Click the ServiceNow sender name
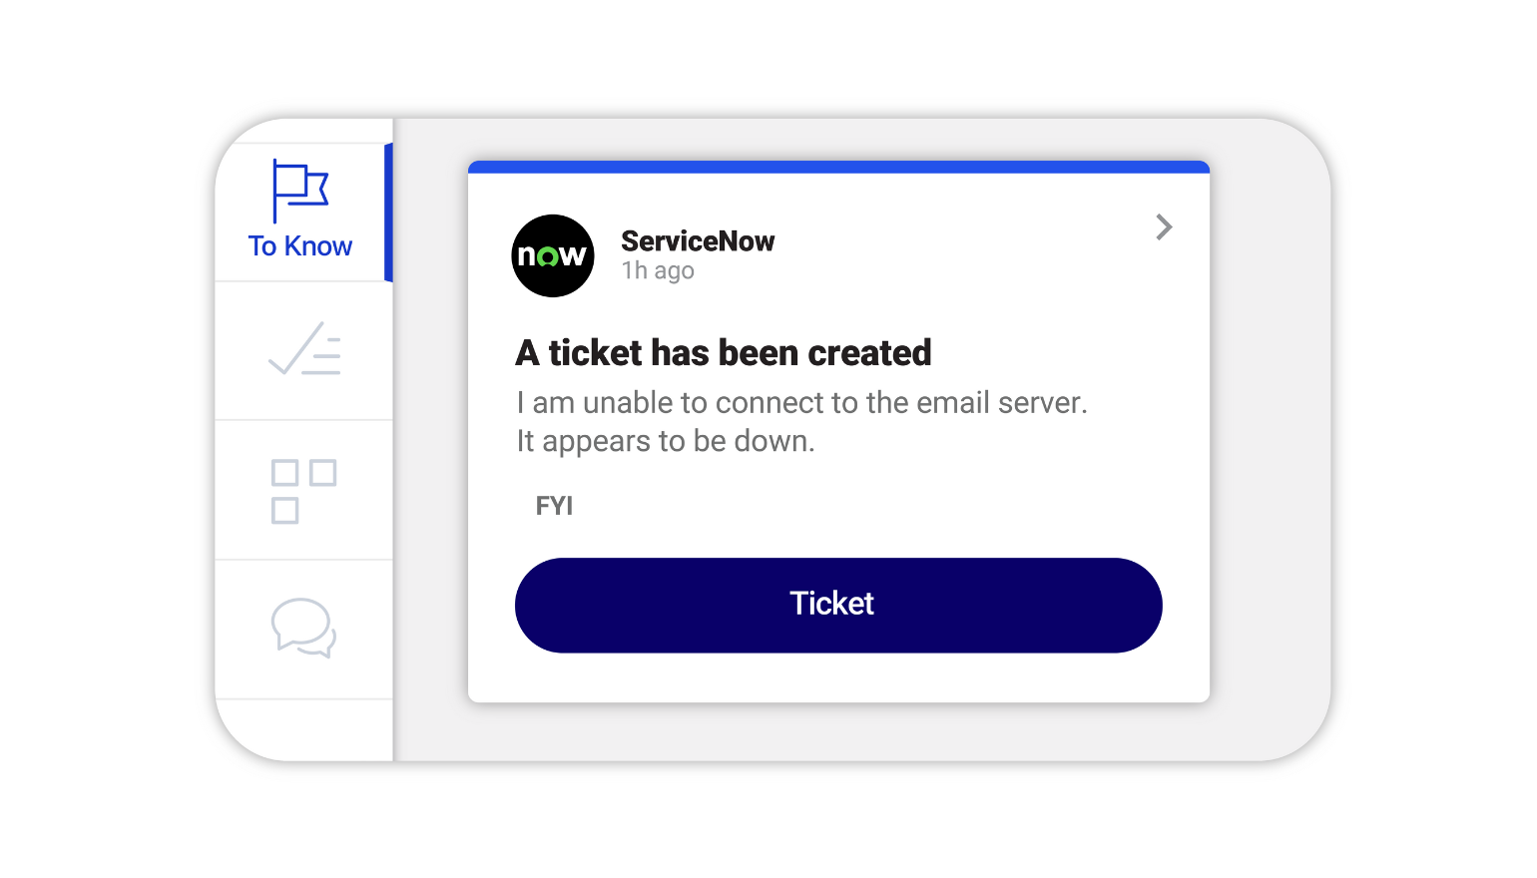The image size is (1537, 878). pyautogui.click(x=697, y=240)
